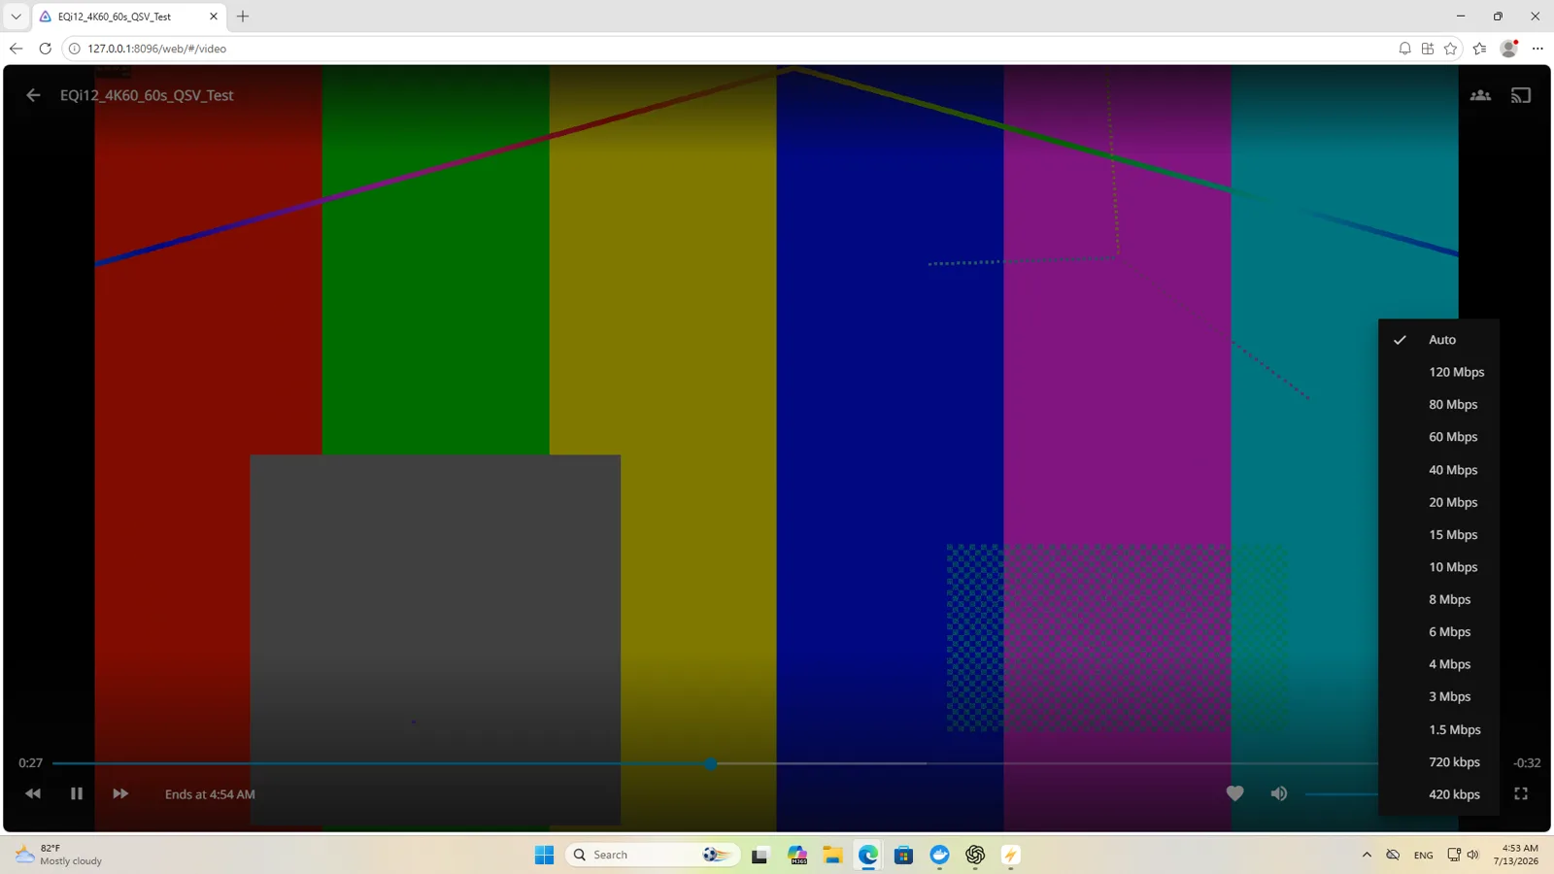Go back using the player's back arrow
This screenshot has width=1554, height=874.
pos(33,95)
